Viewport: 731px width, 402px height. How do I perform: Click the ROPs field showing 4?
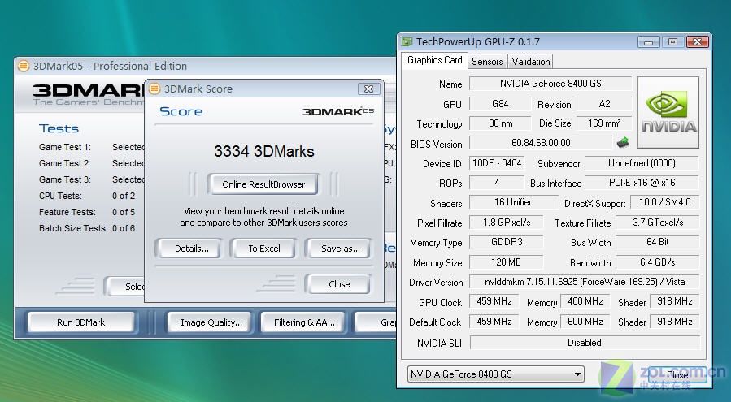(497, 183)
